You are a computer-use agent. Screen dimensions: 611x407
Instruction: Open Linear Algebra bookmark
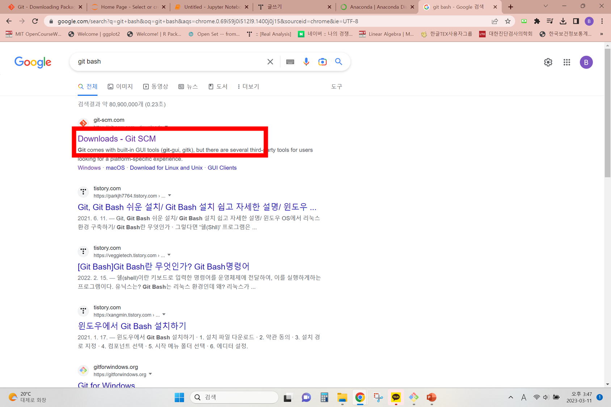click(x=386, y=34)
